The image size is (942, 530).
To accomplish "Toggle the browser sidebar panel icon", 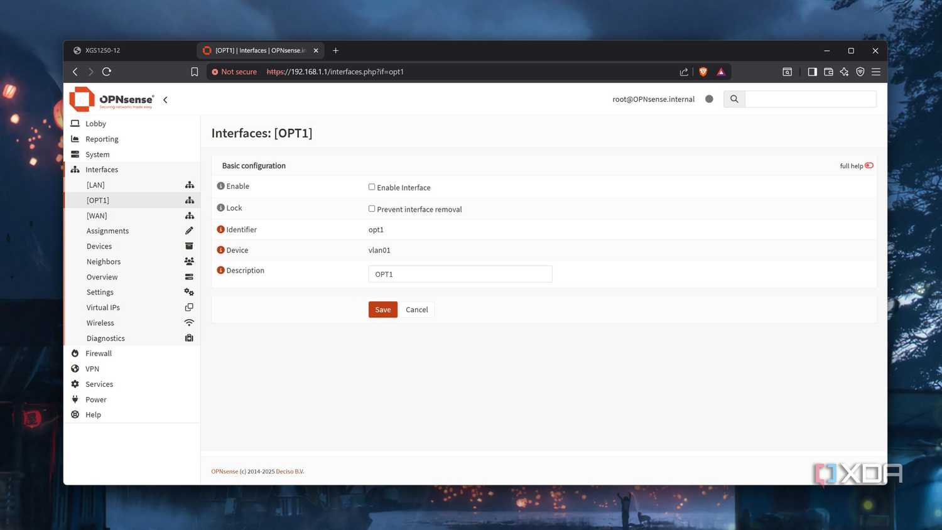I will [812, 72].
